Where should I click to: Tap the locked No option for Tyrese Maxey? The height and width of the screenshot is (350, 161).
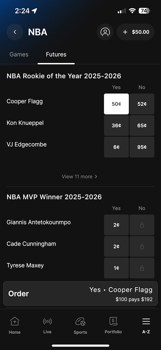[142, 268]
